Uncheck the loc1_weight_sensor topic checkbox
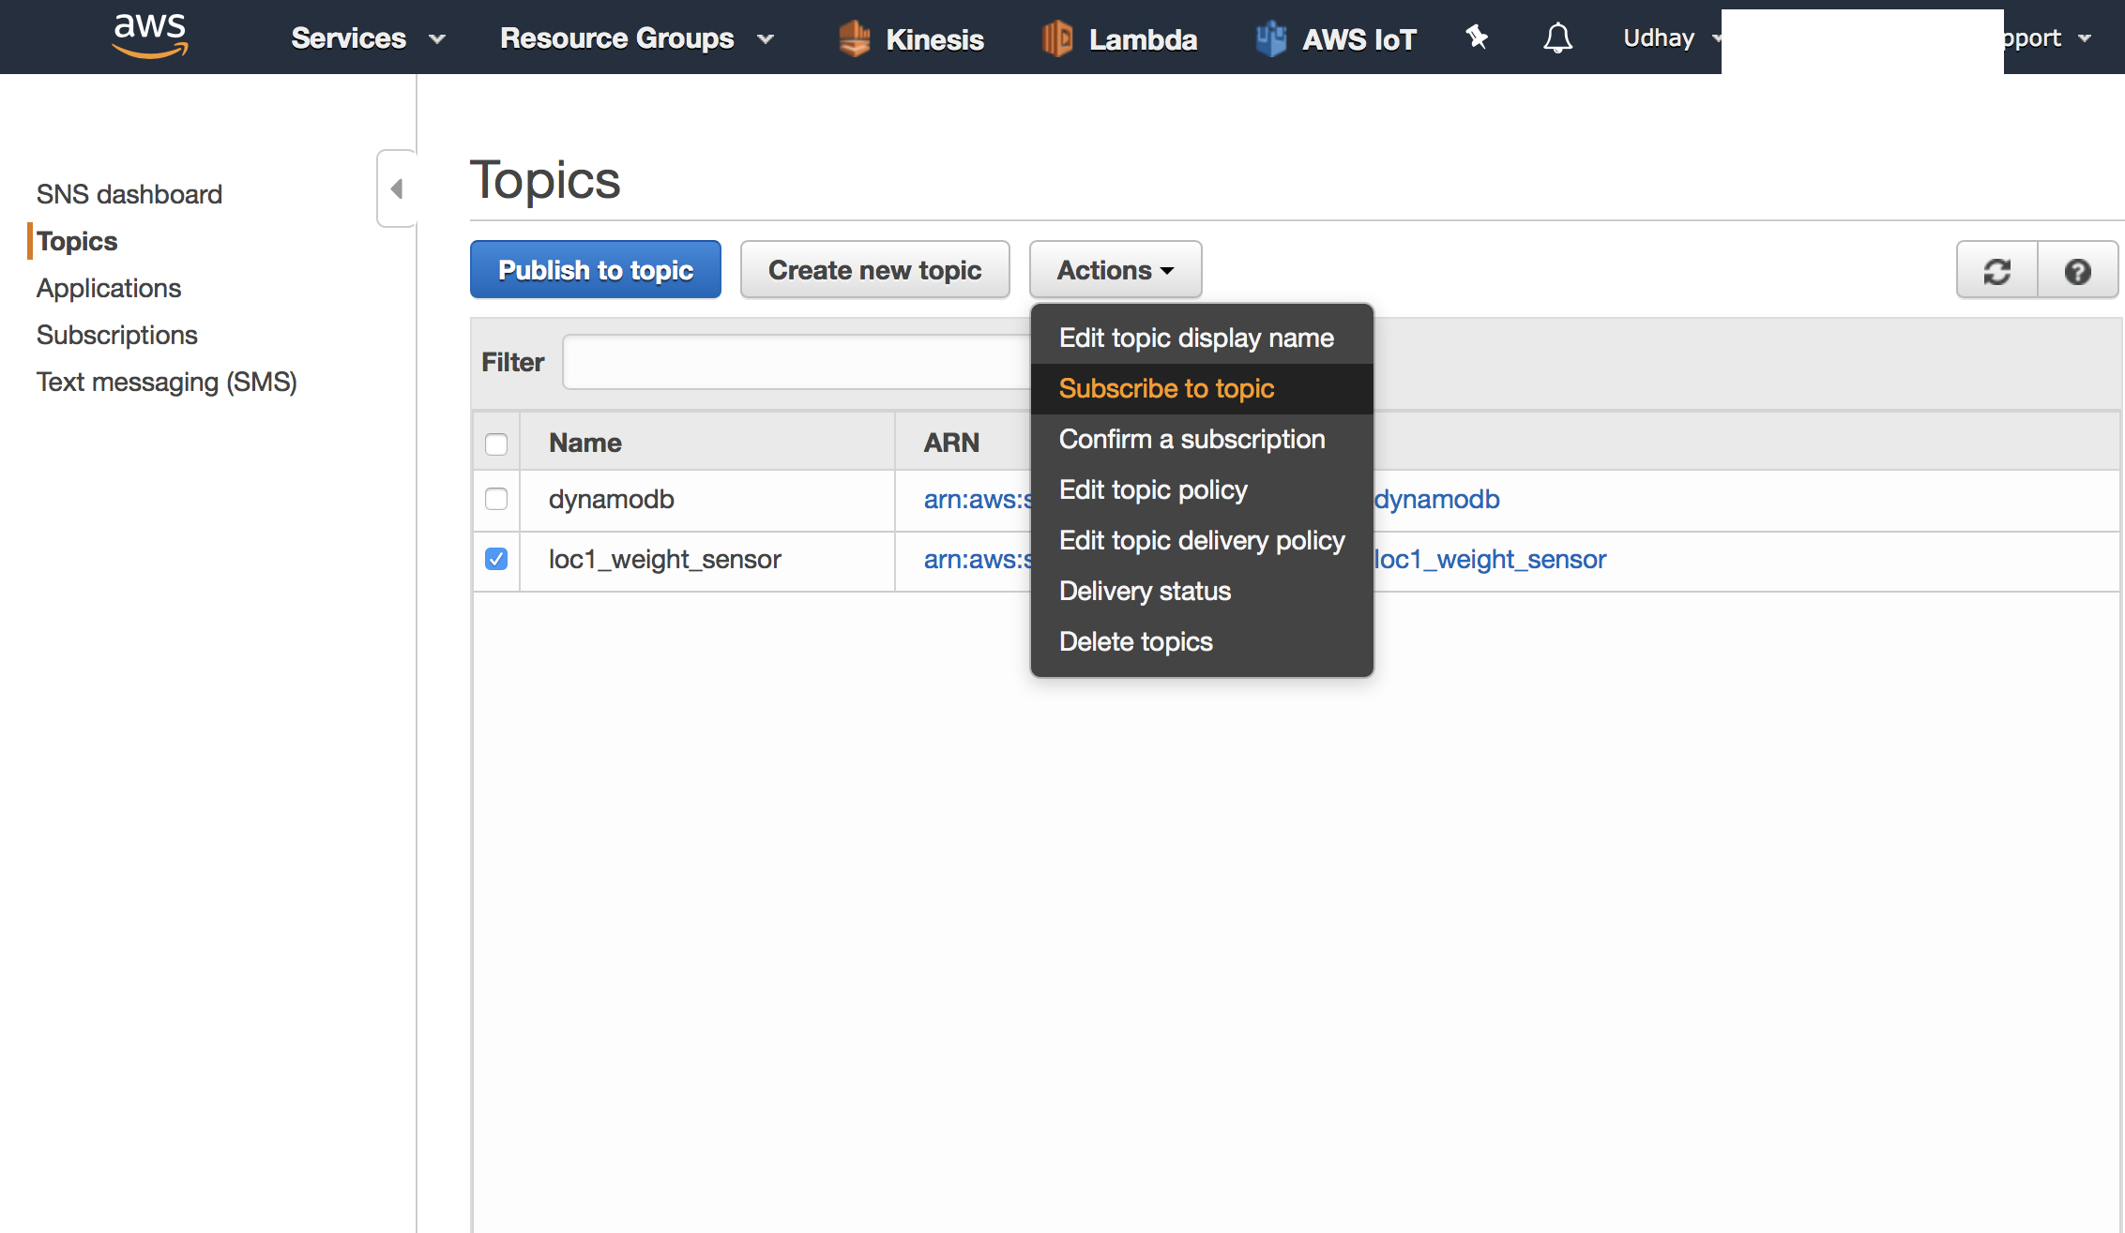The image size is (2125, 1233). 496,559
